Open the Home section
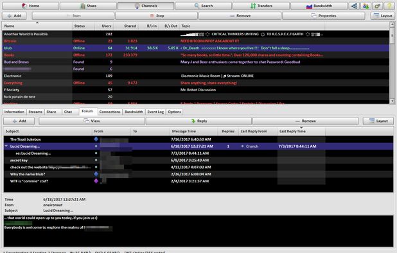Viewport: 397px width, 253px height. point(30,6)
